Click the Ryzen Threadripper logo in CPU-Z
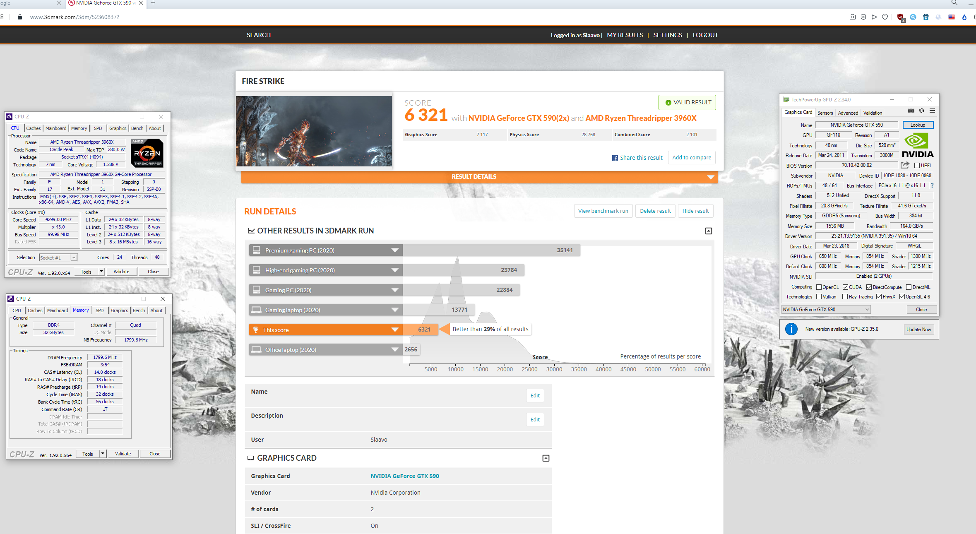This screenshot has width=976, height=534. [x=147, y=153]
